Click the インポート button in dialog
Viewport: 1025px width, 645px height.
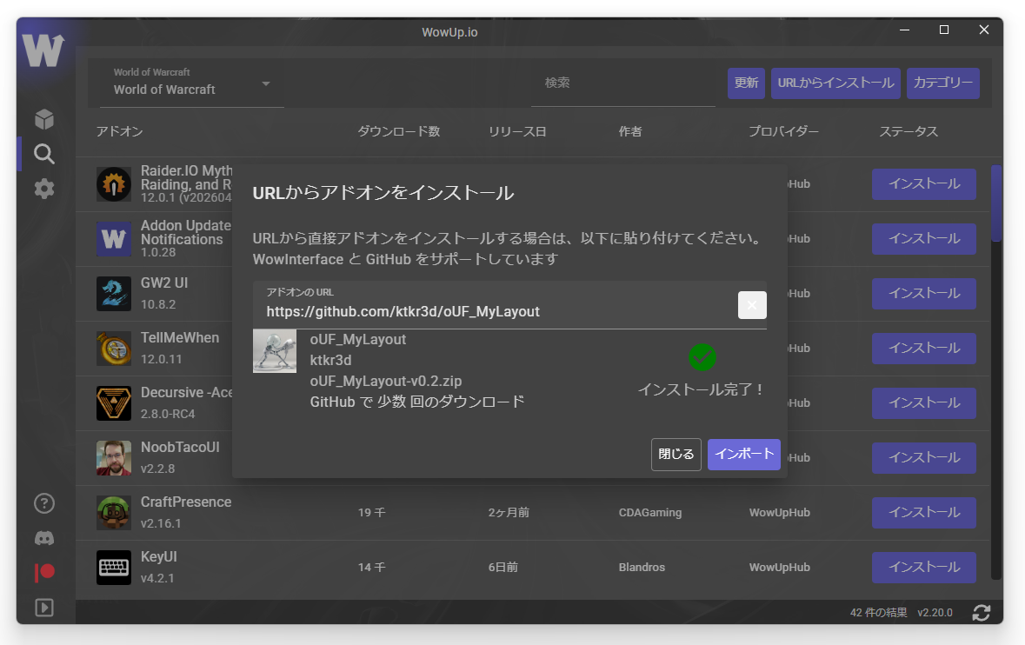743,455
